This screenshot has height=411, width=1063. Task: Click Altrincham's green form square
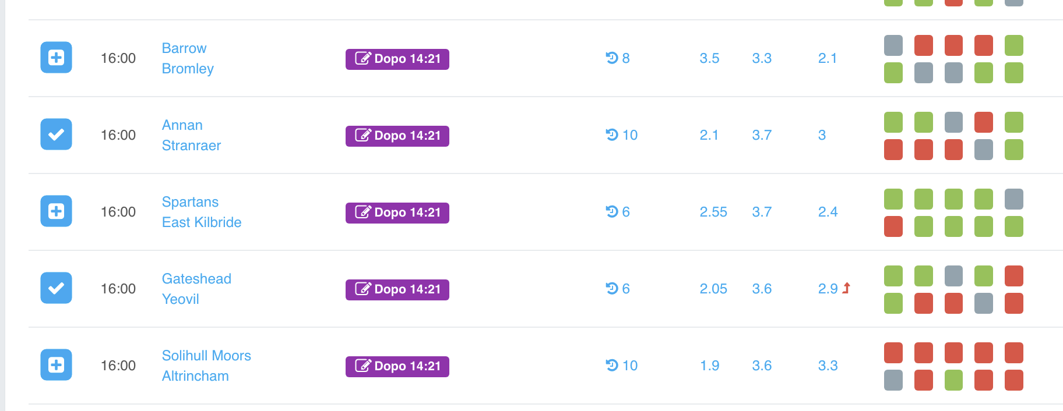click(953, 380)
